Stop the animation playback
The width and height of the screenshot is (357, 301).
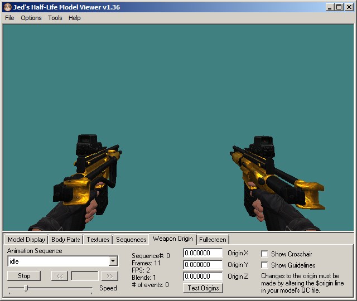point(24,276)
